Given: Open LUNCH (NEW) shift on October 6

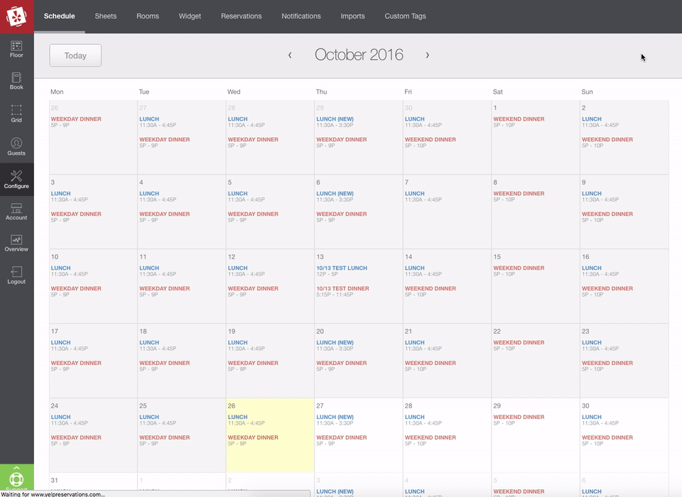Looking at the screenshot, I should pyautogui.click(x=335, y=194).
